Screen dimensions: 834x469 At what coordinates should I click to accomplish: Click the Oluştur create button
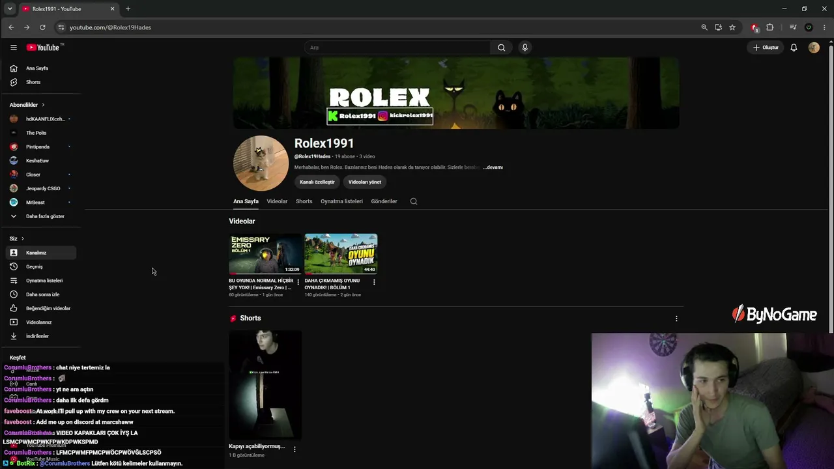[x=766, y=48]
